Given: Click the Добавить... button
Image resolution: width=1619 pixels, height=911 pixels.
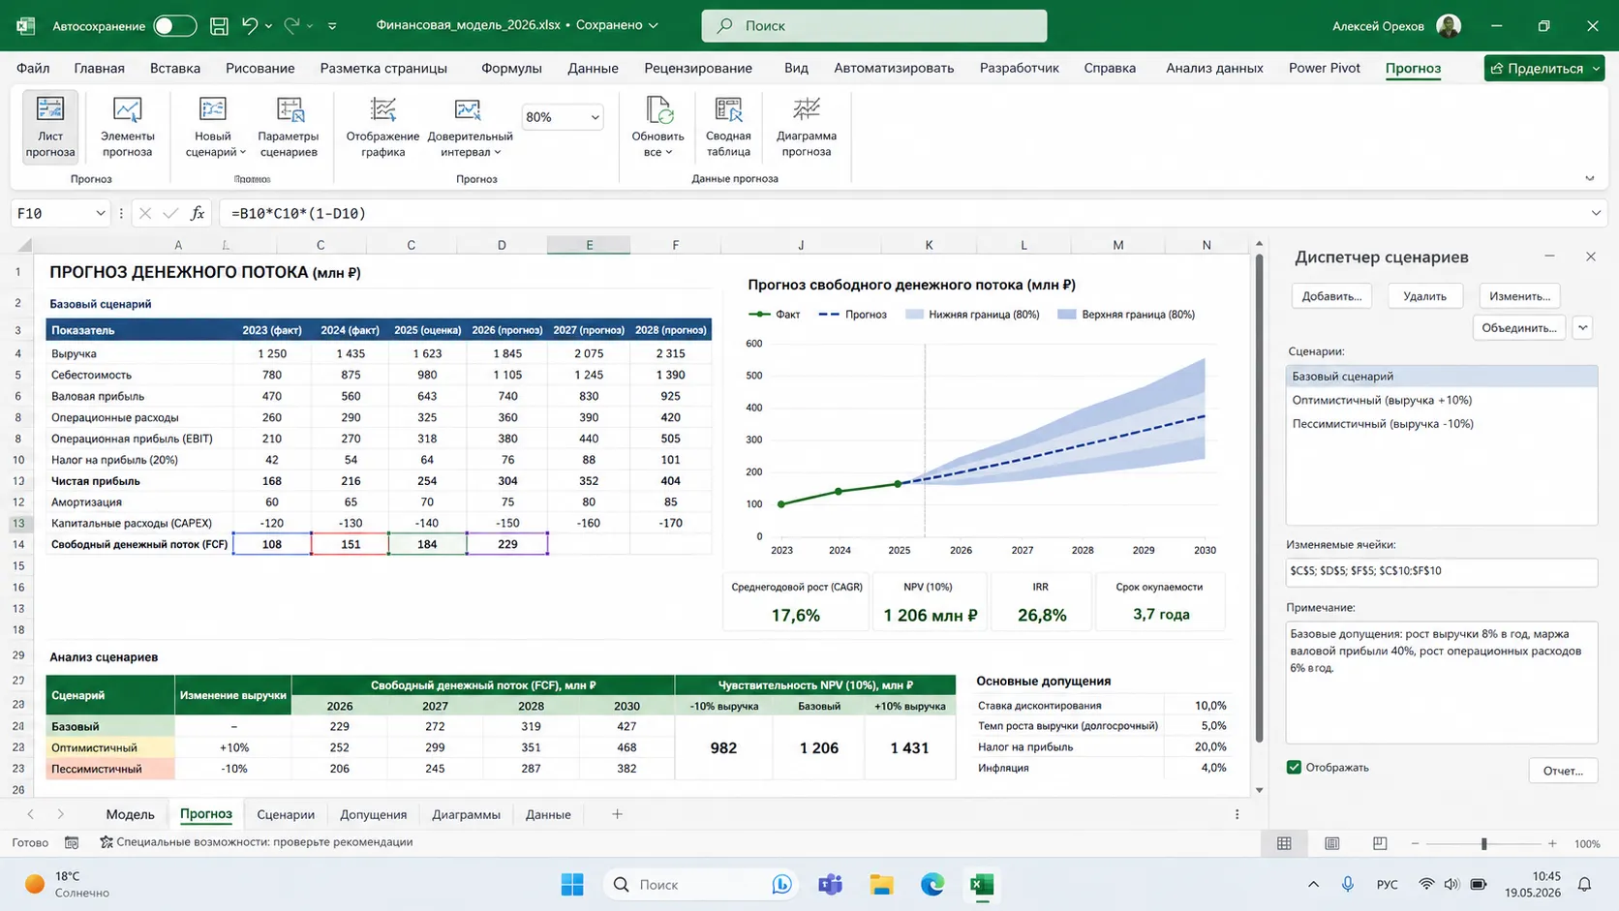Looking at the screenshot, I should pos(1331,296).
